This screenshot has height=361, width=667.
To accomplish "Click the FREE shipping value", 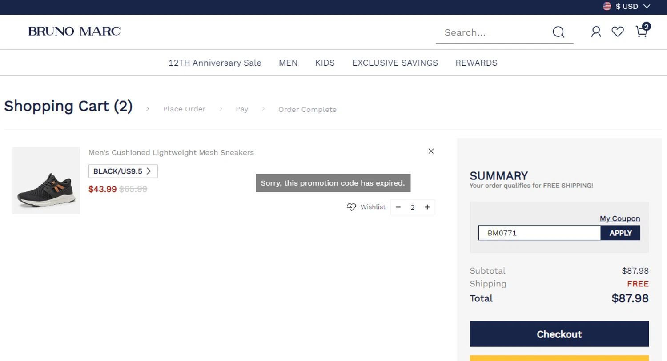I will coord(638,283).
